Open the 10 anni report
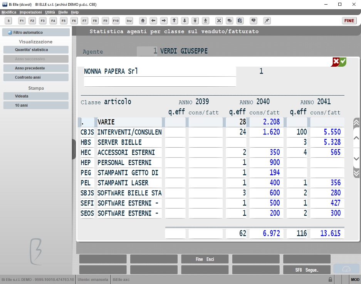The height and width of the screenshot is (284, 361). [x=36, y=105]
